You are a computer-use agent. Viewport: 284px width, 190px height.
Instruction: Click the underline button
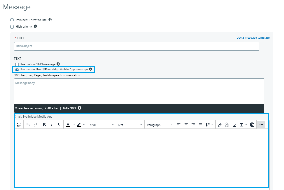point(59,125)
